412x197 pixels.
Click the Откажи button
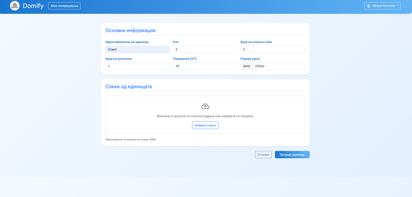coord(263,155)
